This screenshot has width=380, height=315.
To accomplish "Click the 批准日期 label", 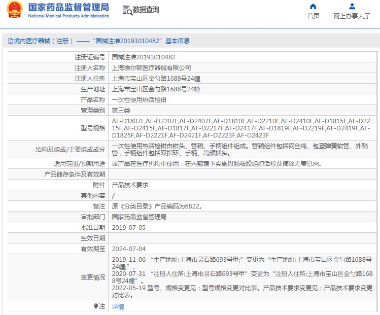I will pyautogui.click(x=93, y=228).
